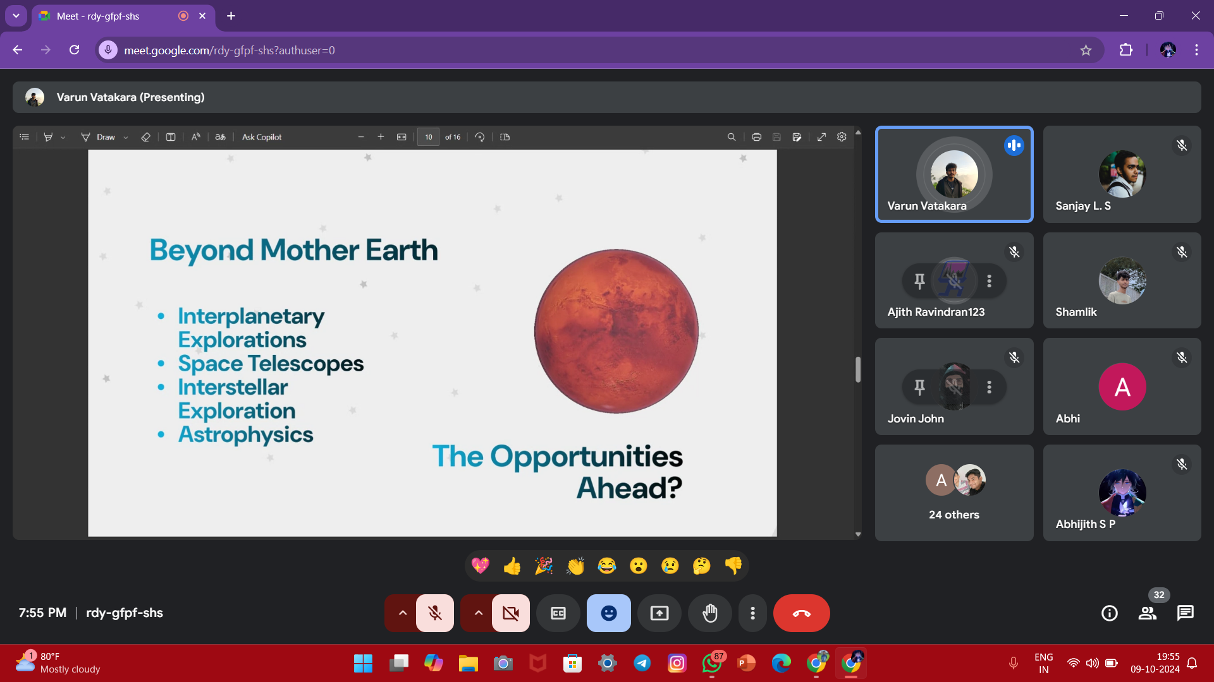The width and height of the screenshot is (1214, 682).
Task: Click the PDF page number field
Action: 428,137
